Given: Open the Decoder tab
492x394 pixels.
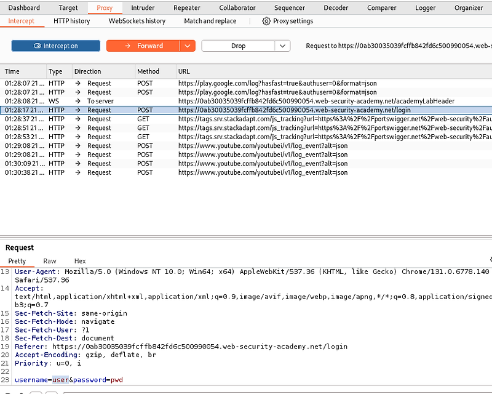Looking at the screenshot, I should pos(336,7).
